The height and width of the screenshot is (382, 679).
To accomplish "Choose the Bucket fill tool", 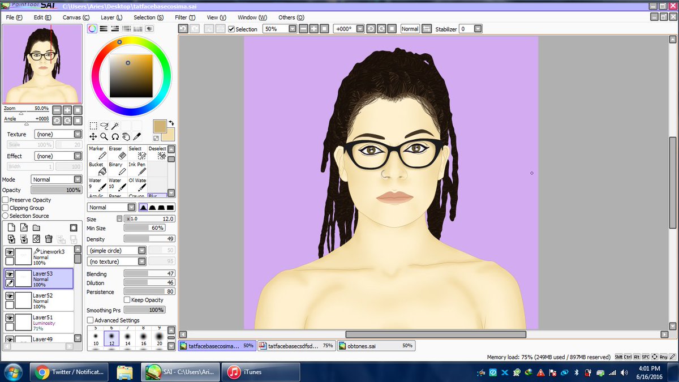I will pos(97,169).
